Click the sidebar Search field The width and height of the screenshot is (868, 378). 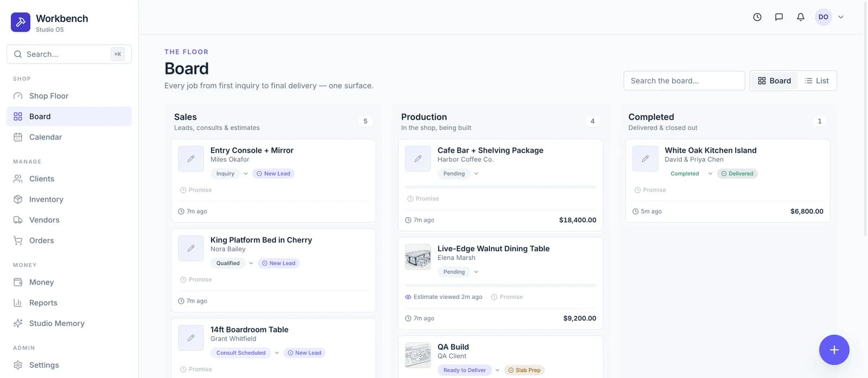[x=69, y=54]
